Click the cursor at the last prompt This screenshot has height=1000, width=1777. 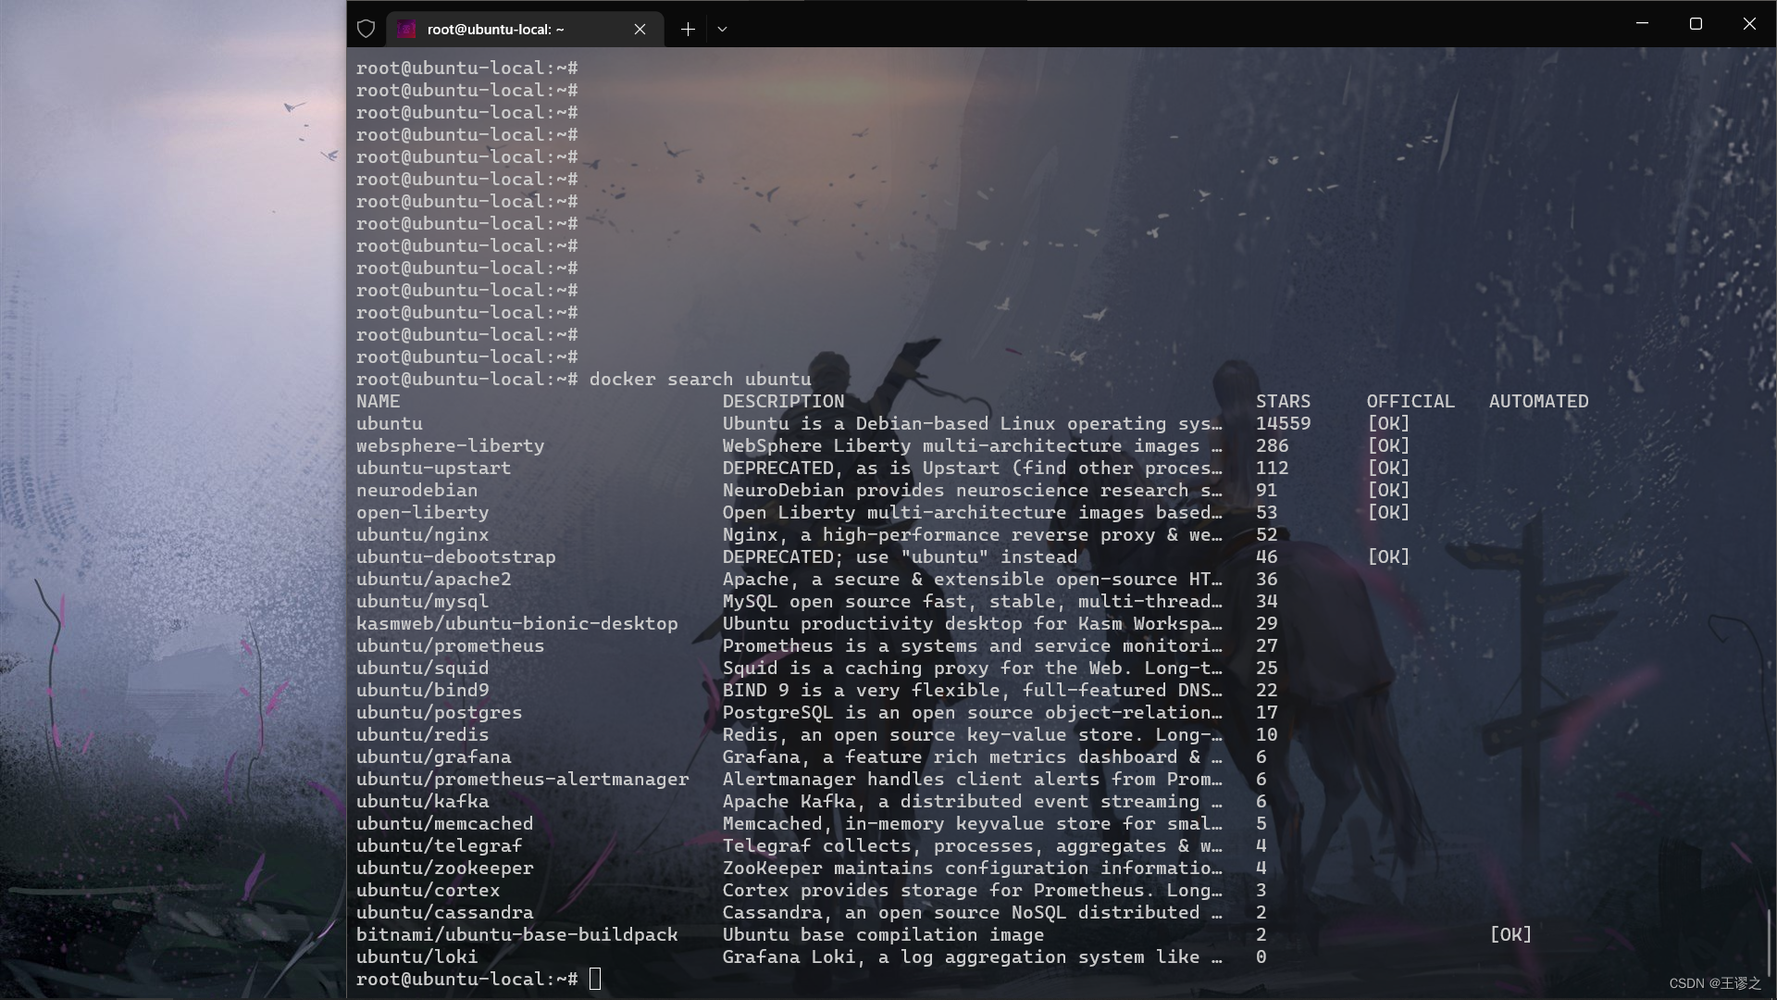595,979
